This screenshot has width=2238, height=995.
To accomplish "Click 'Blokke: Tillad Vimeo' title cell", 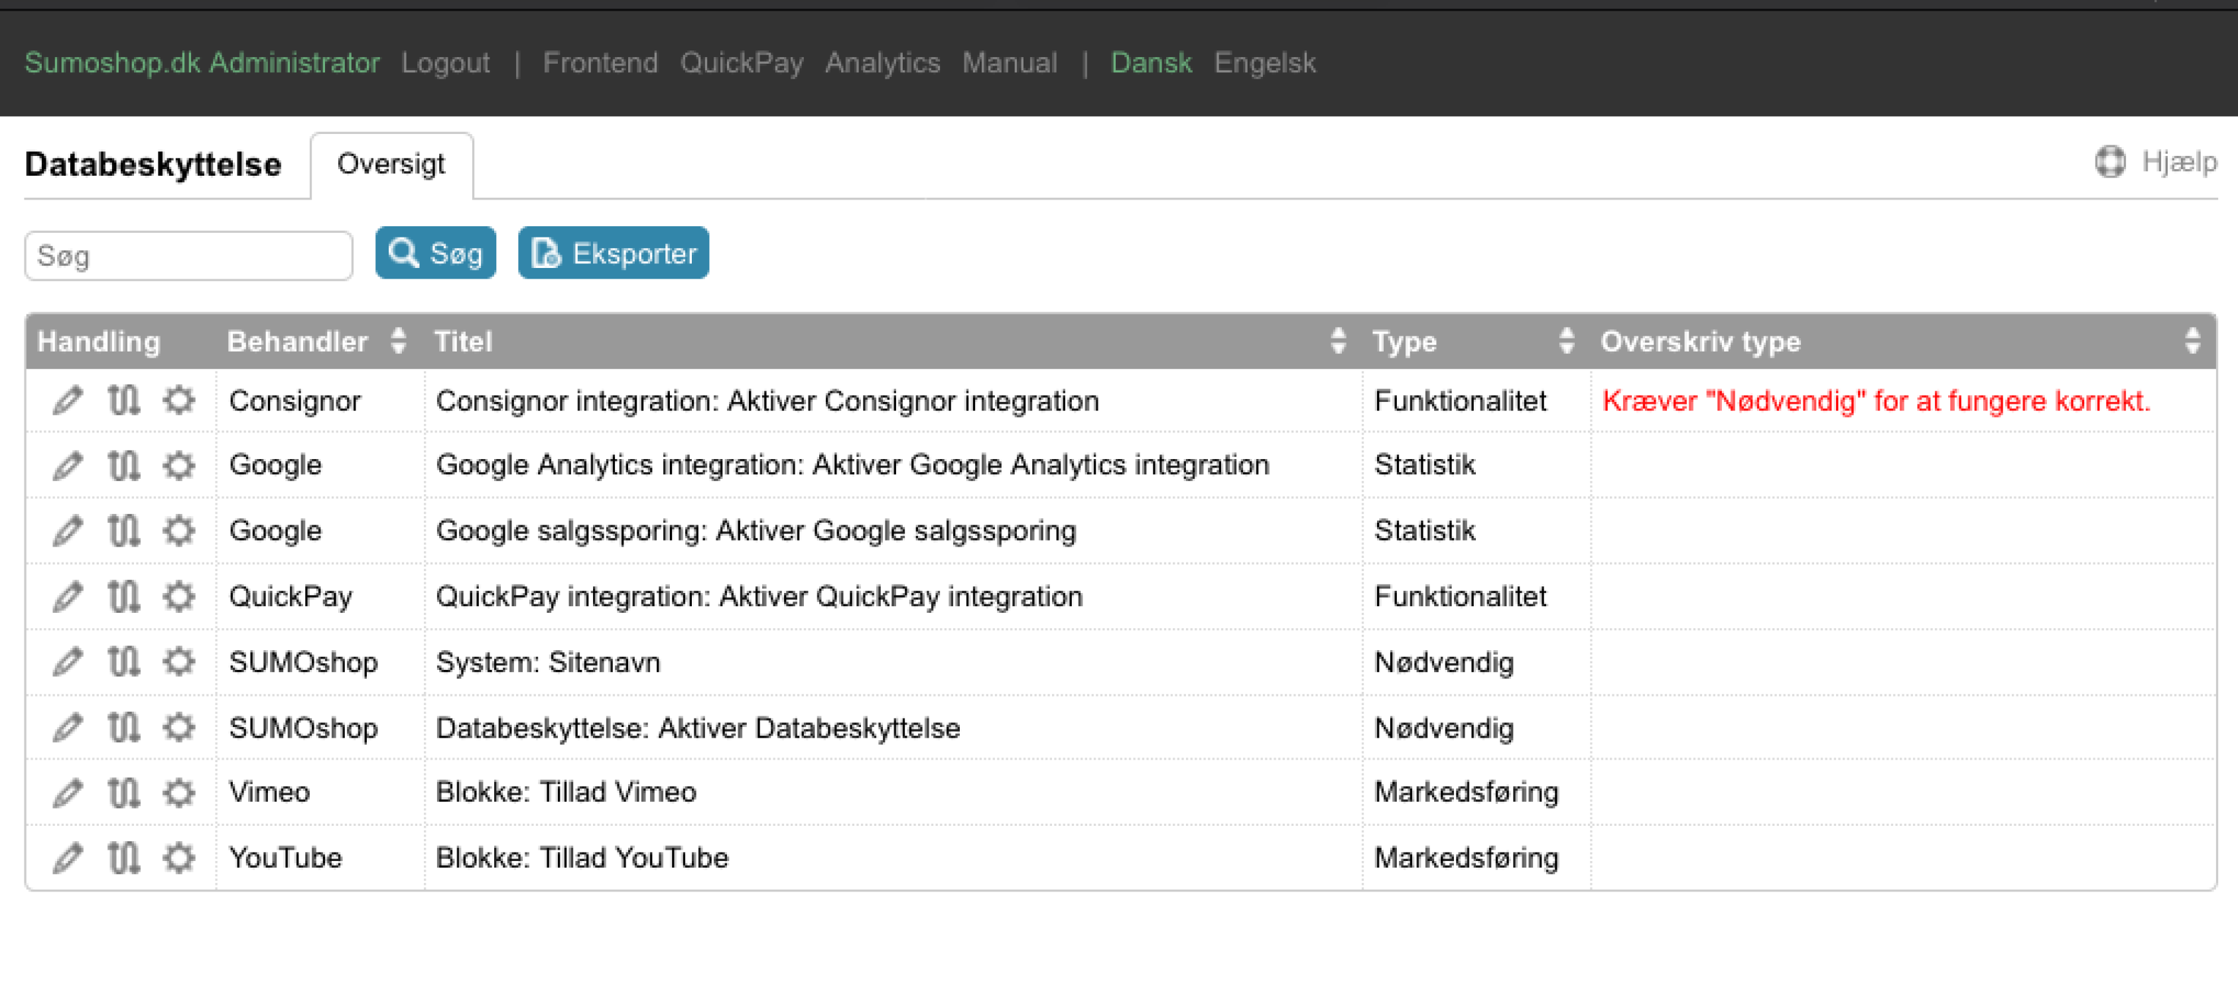I will click(566, 791).
